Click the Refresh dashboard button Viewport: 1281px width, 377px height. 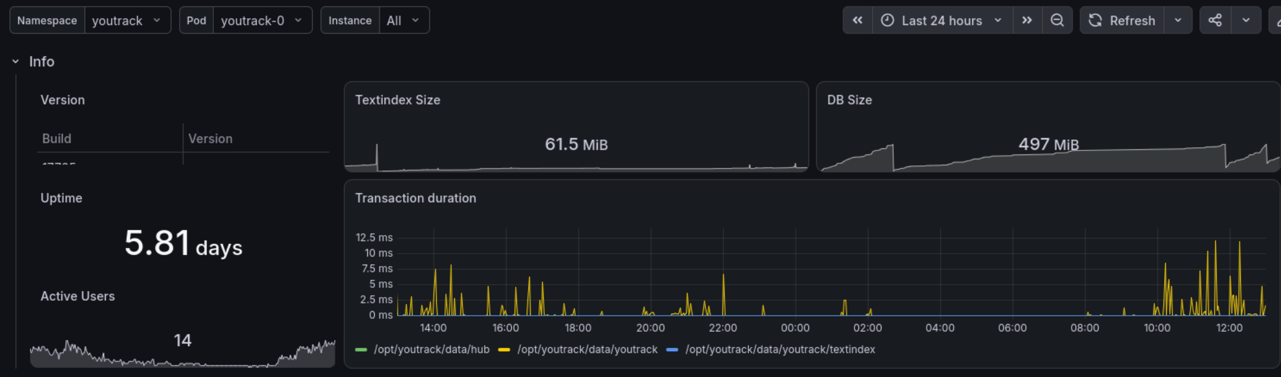(1122, 20)
